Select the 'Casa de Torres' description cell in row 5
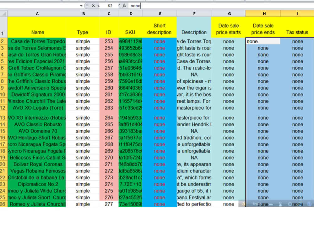Screen dimensions: 314x235 pyautogui.click(x=194, y=61)
